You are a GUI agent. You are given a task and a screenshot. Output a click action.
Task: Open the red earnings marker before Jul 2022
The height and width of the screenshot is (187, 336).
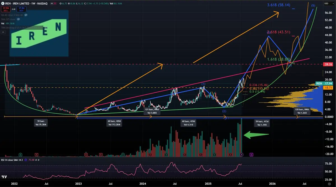coord(36,154)
